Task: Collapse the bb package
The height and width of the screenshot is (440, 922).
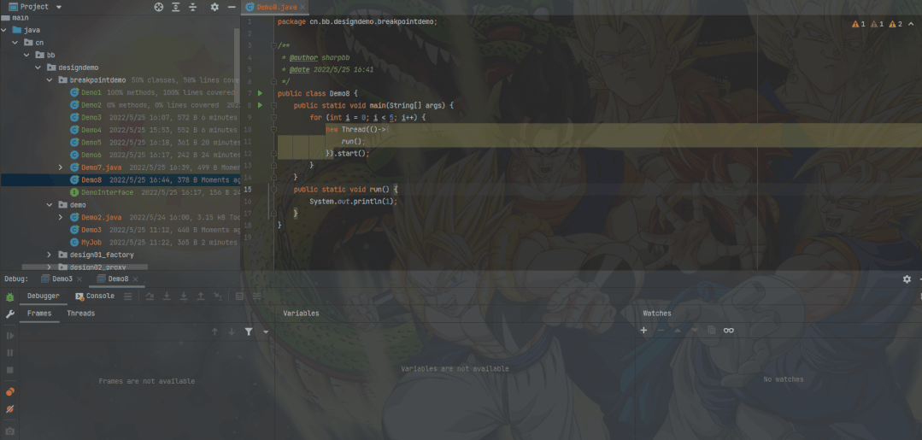Action: coord(26,56)
